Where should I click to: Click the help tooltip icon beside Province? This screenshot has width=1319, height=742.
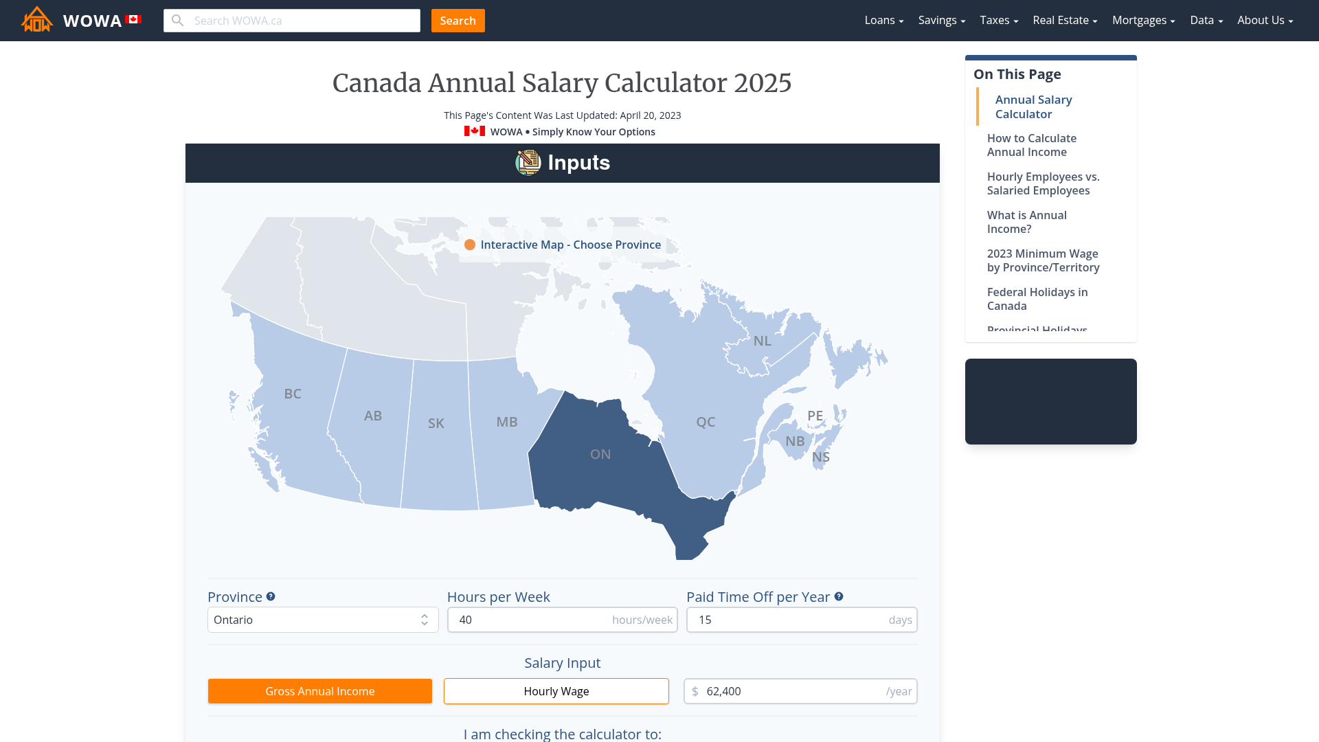[x=271, y=595]
